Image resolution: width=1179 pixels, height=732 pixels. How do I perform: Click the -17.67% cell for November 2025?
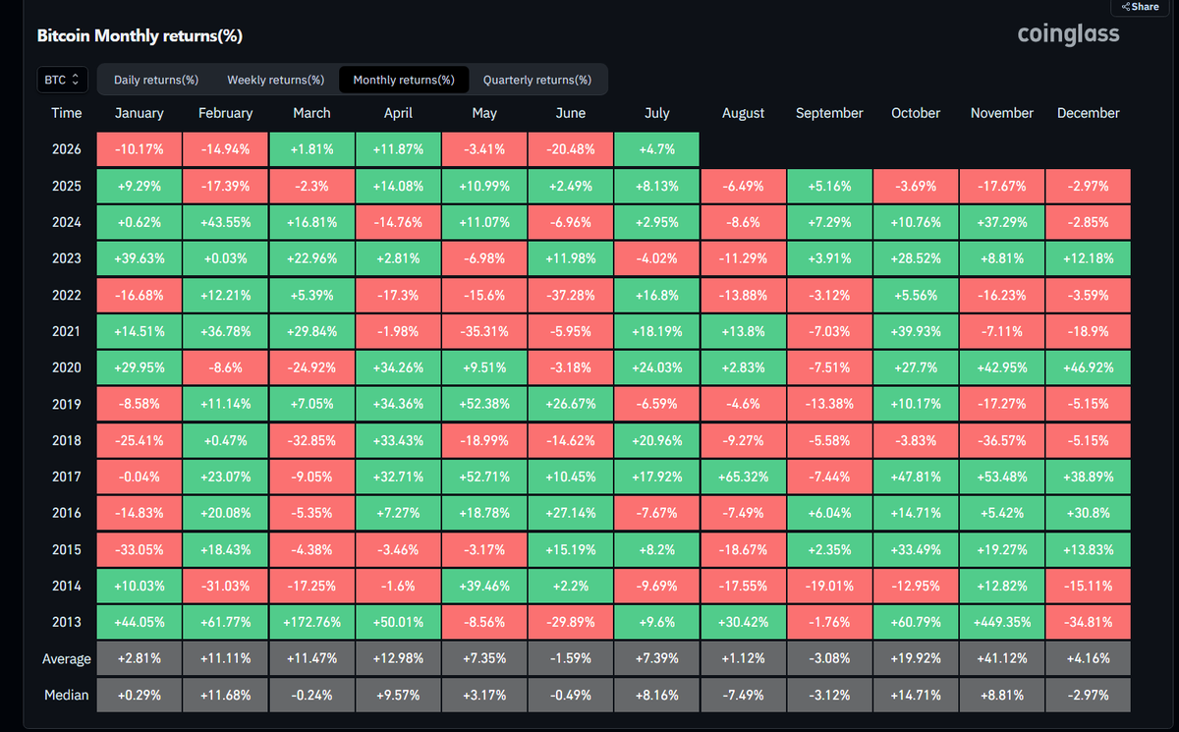(x=1002, y=187)
